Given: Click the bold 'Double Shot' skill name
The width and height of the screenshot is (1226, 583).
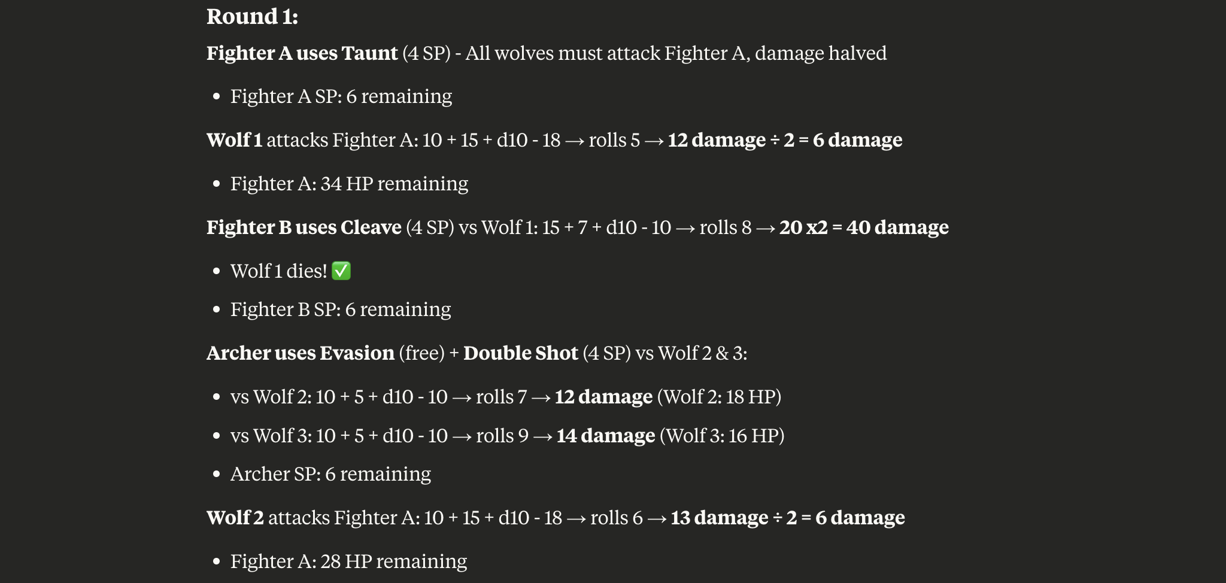Looking at the screenshot, I should [521, 353].
